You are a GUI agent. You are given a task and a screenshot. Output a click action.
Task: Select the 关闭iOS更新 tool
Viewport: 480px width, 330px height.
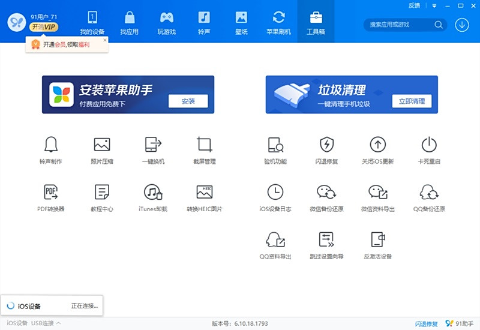coord(377,145)
